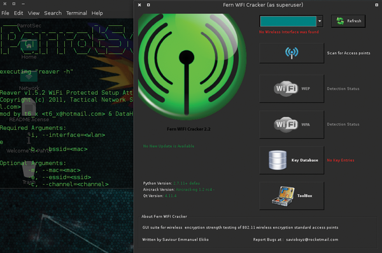Image resolution: width=382 pixels, height=253 pixels.
Task: Open the ToolBox suitcase icon
Action: point(283,196)
